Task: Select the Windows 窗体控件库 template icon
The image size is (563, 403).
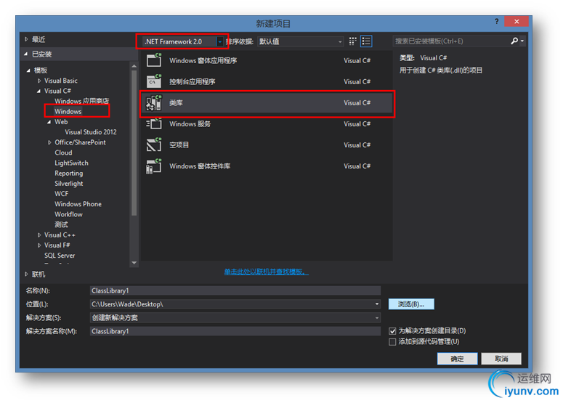Action: 154,166
